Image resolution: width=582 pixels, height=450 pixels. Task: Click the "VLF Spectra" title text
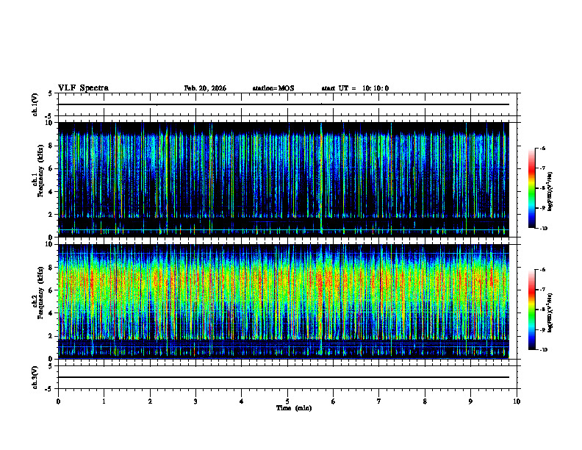[x=83, y=88]
